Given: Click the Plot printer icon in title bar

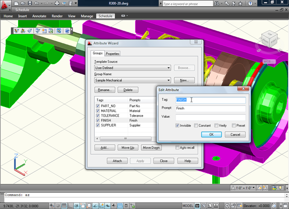Looking at the screenshot, I should (x=57, y=3).
